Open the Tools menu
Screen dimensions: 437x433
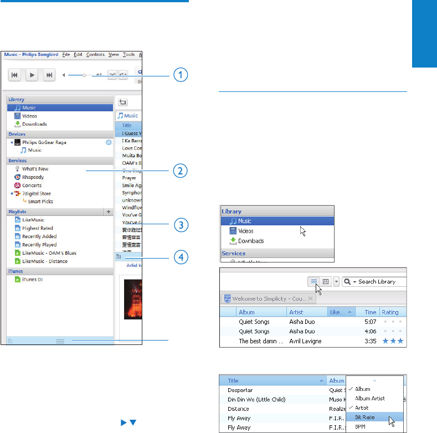coord(128,54)
